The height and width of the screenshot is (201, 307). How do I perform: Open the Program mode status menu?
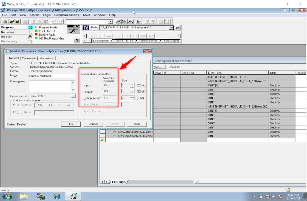pos(30,27)
